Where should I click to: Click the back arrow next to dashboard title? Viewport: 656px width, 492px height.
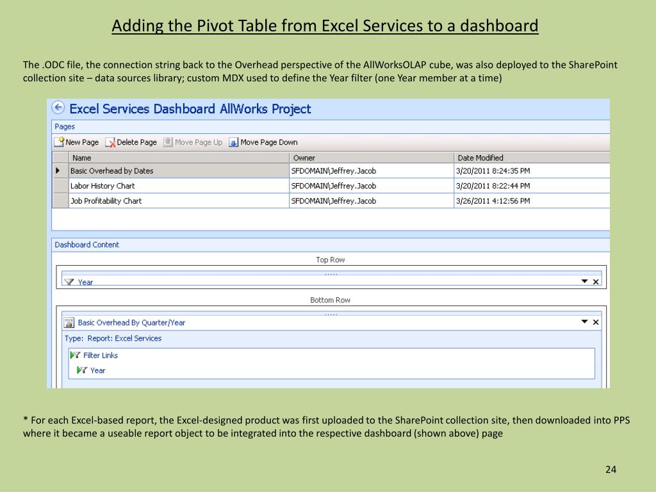click(x=58, y=108)
